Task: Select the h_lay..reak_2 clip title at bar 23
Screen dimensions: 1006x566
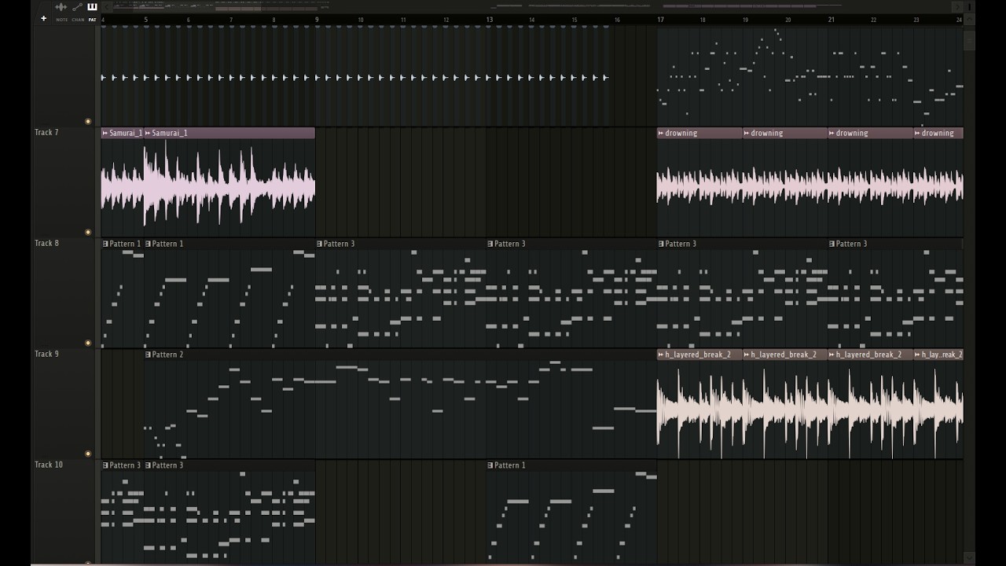Action: tap(942, 355)
